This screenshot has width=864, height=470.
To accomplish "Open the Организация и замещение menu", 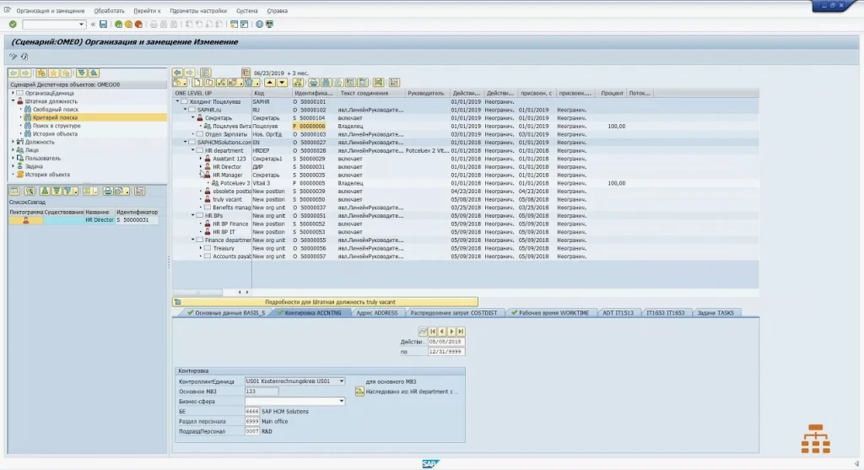I will 50,10.
